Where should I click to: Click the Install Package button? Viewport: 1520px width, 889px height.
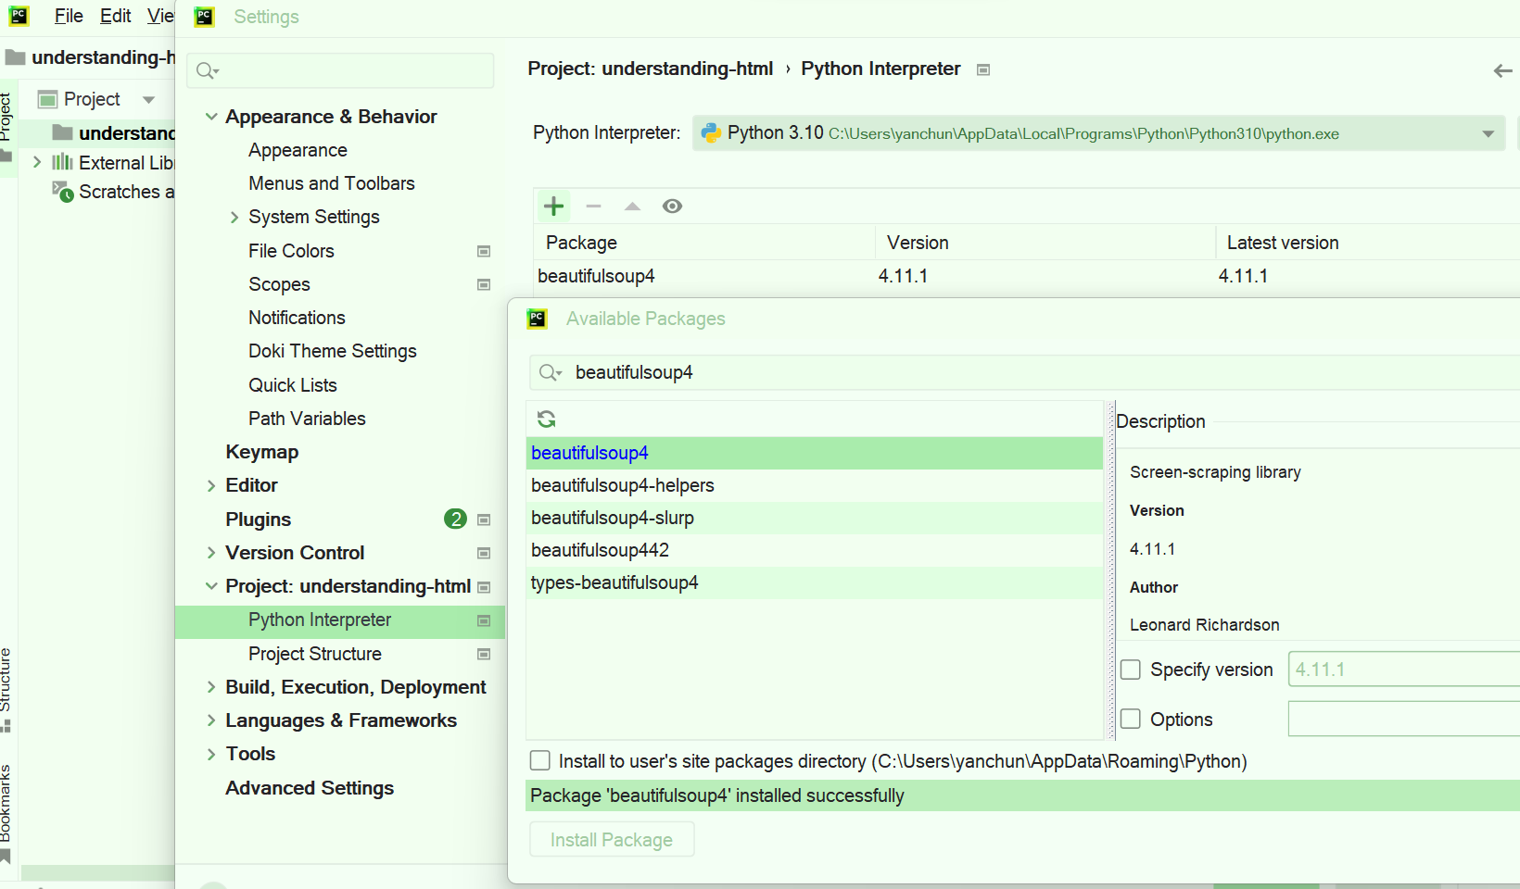click(611, 839)
